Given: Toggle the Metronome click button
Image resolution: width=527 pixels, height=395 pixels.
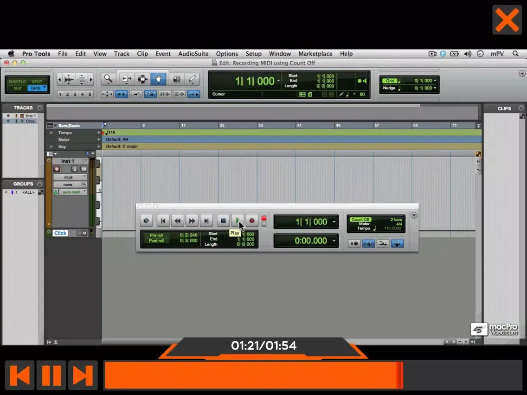Looking at the screenshot, I should pyautogui.click(x=368, y=243).
